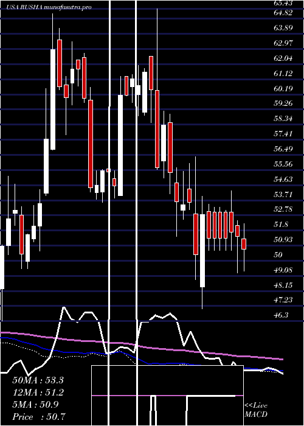
Task: Click the 57.41 price axis label
Action: tap(283, 134)
